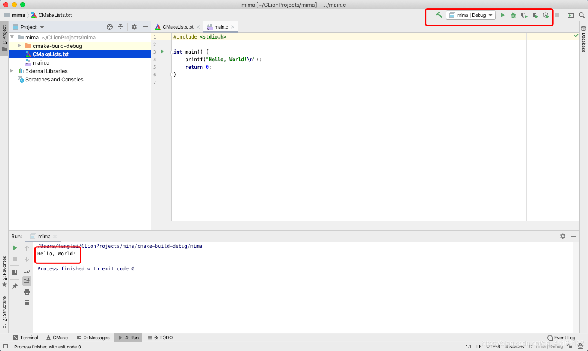The height and width of the screenshot is (351, 588).
Task: Click the executable path in the console
Action: (x=120, y=246)
